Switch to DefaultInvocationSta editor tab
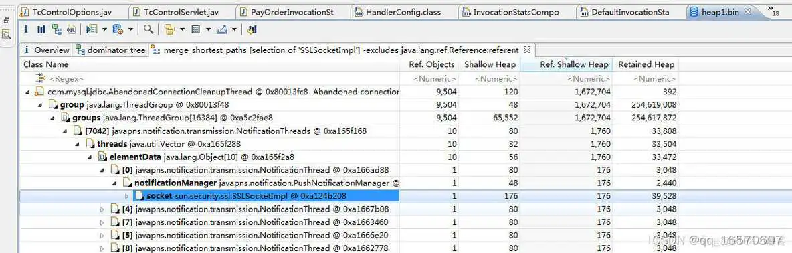 coord(630,11)
